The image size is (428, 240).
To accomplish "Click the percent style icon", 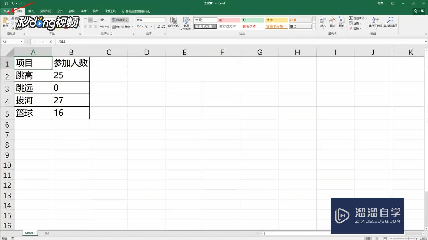I will tap(146, 27).
